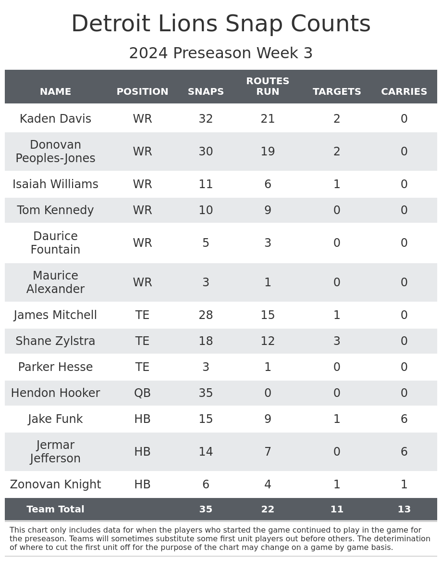Click the Team Total row label
The height and width of the screenshot is (561, 442).
point(55,510)
